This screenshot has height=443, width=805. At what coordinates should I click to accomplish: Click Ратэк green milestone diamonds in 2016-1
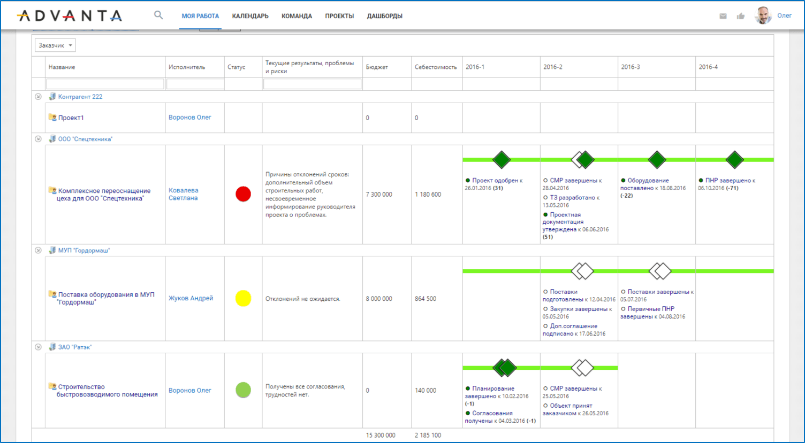point(504,367)
